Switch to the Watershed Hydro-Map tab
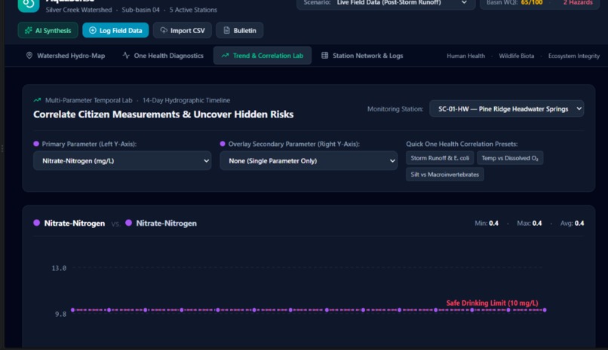This screenshot has height=350, width=608. point(66,56)
